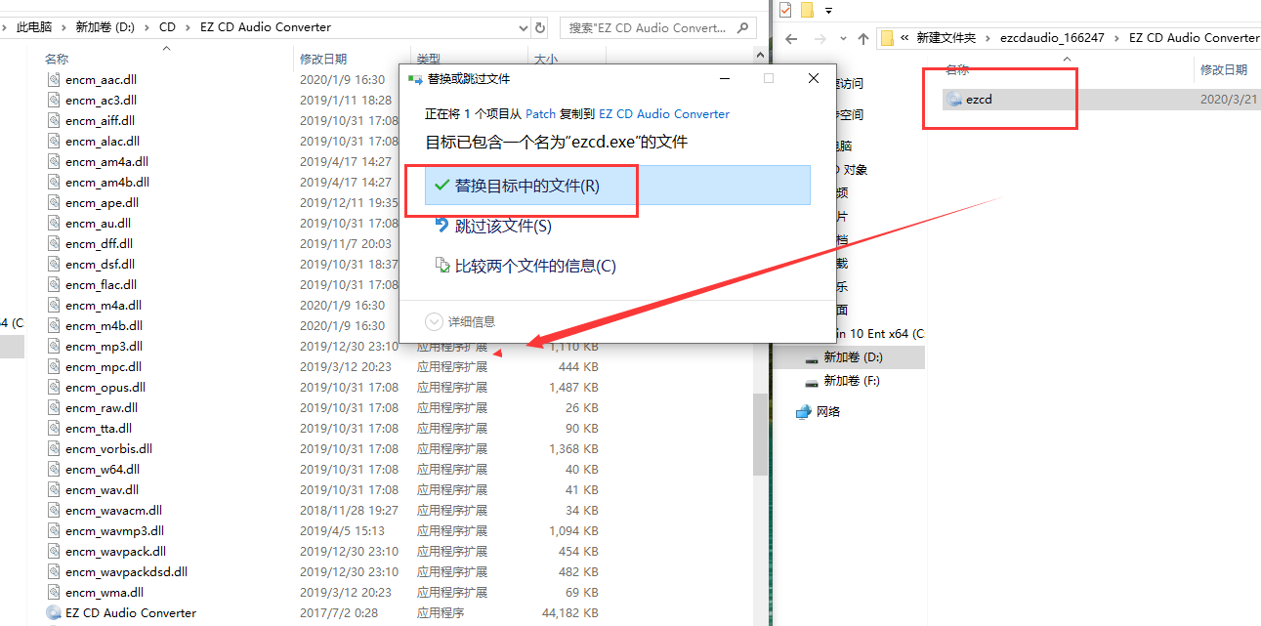
Task: Select the encm_m4a.dll file icon
Action: pos(54,305)
